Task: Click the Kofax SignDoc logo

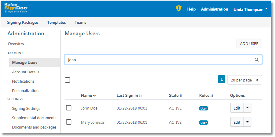Action: click(x=16, y=9)
